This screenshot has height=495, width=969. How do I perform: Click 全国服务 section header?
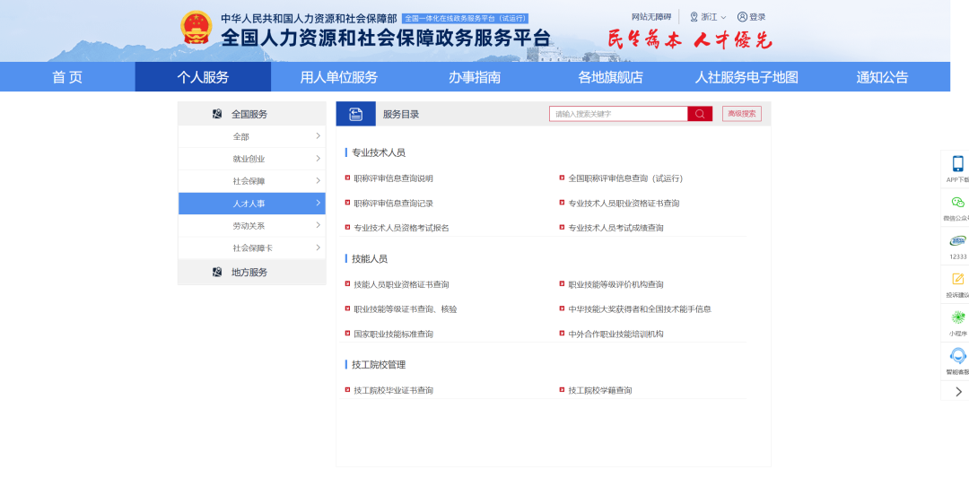252,114
